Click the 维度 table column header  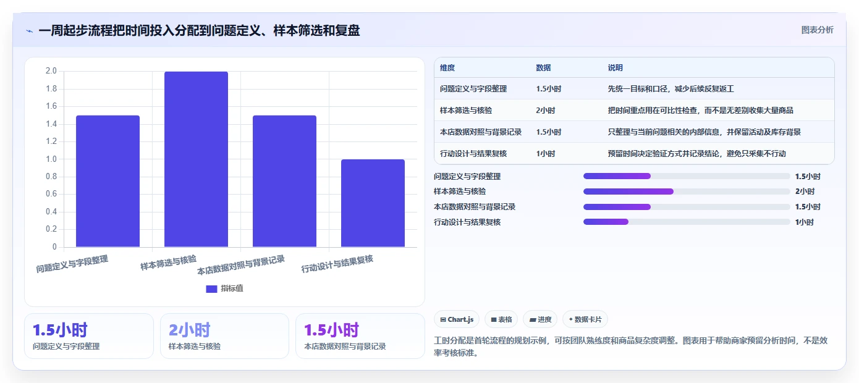(x=447, y=68)
